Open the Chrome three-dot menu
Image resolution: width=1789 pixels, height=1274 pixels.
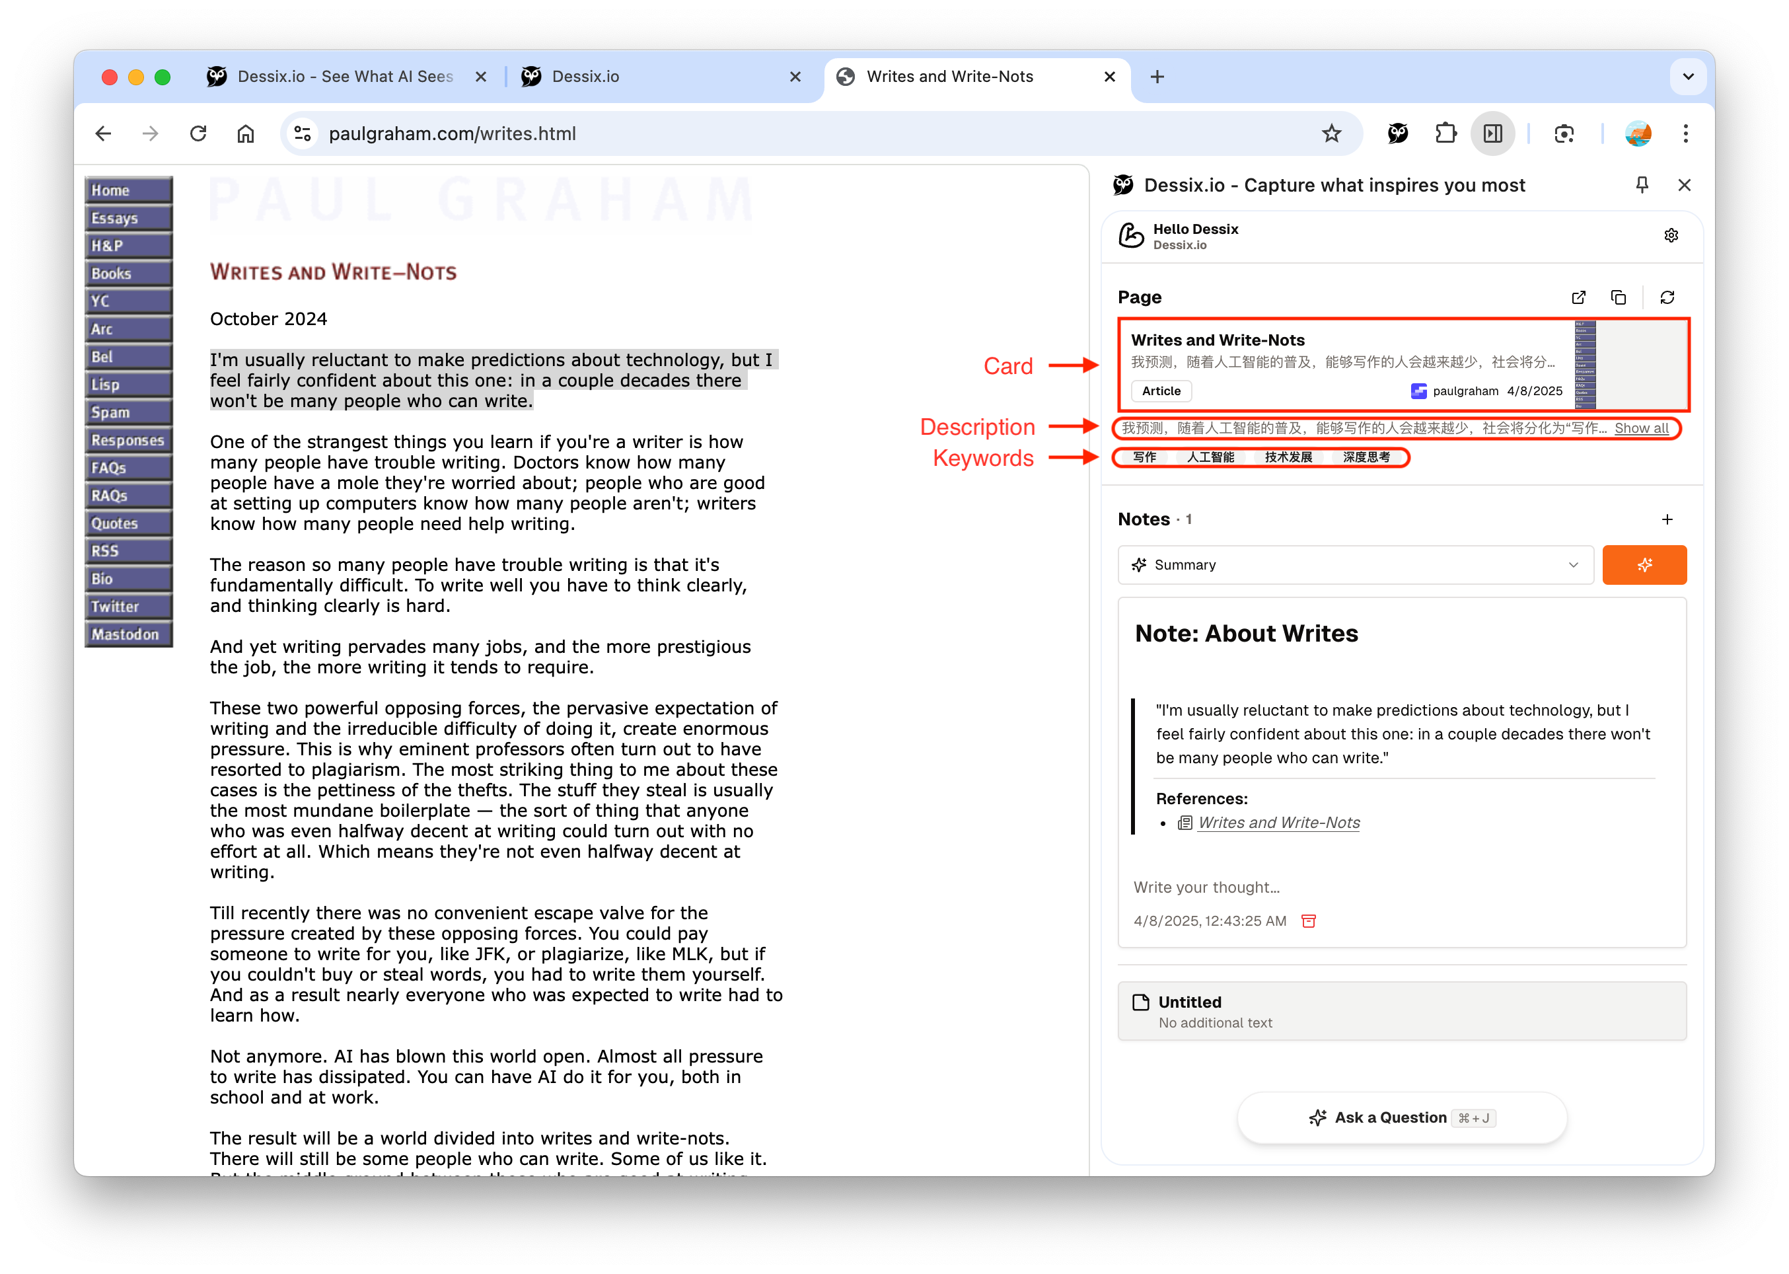click(x=1685, y=133)
